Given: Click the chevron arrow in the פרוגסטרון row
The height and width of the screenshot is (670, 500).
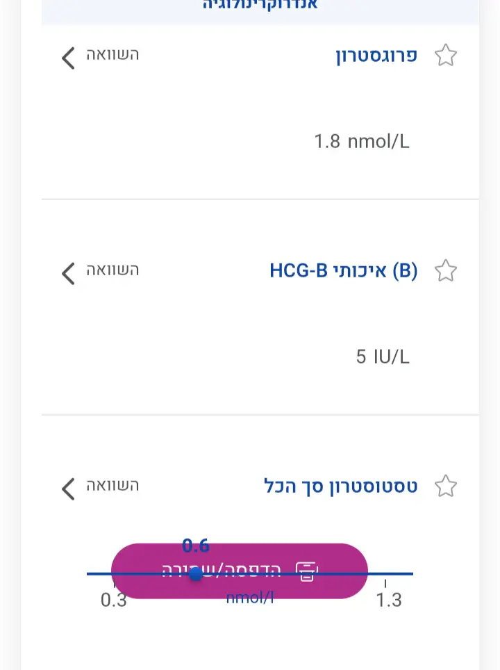Looking at the screenshot, I should click(68, 57).
